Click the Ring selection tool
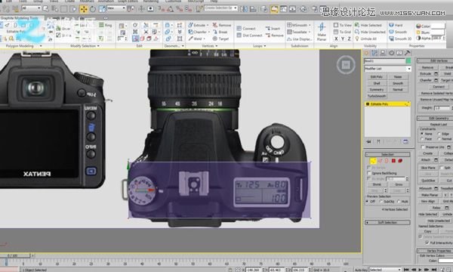The width and height of the screenshot is (453, 272). pos(105,25)
